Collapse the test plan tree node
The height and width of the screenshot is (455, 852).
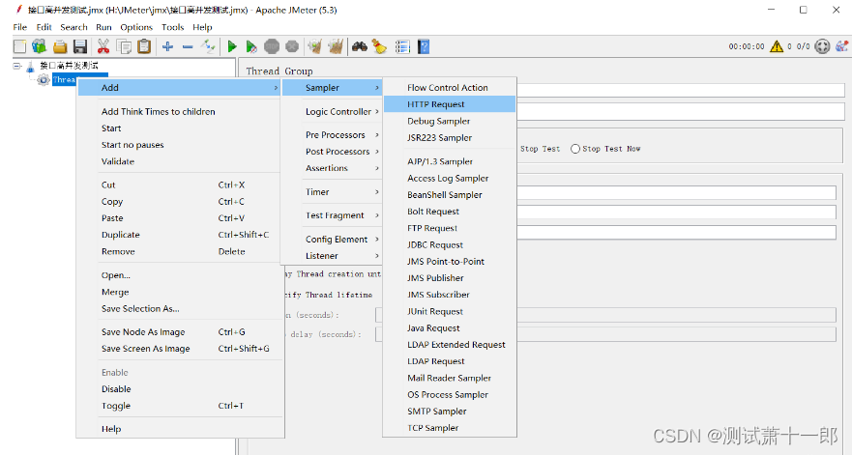click(x=16, y=66)
